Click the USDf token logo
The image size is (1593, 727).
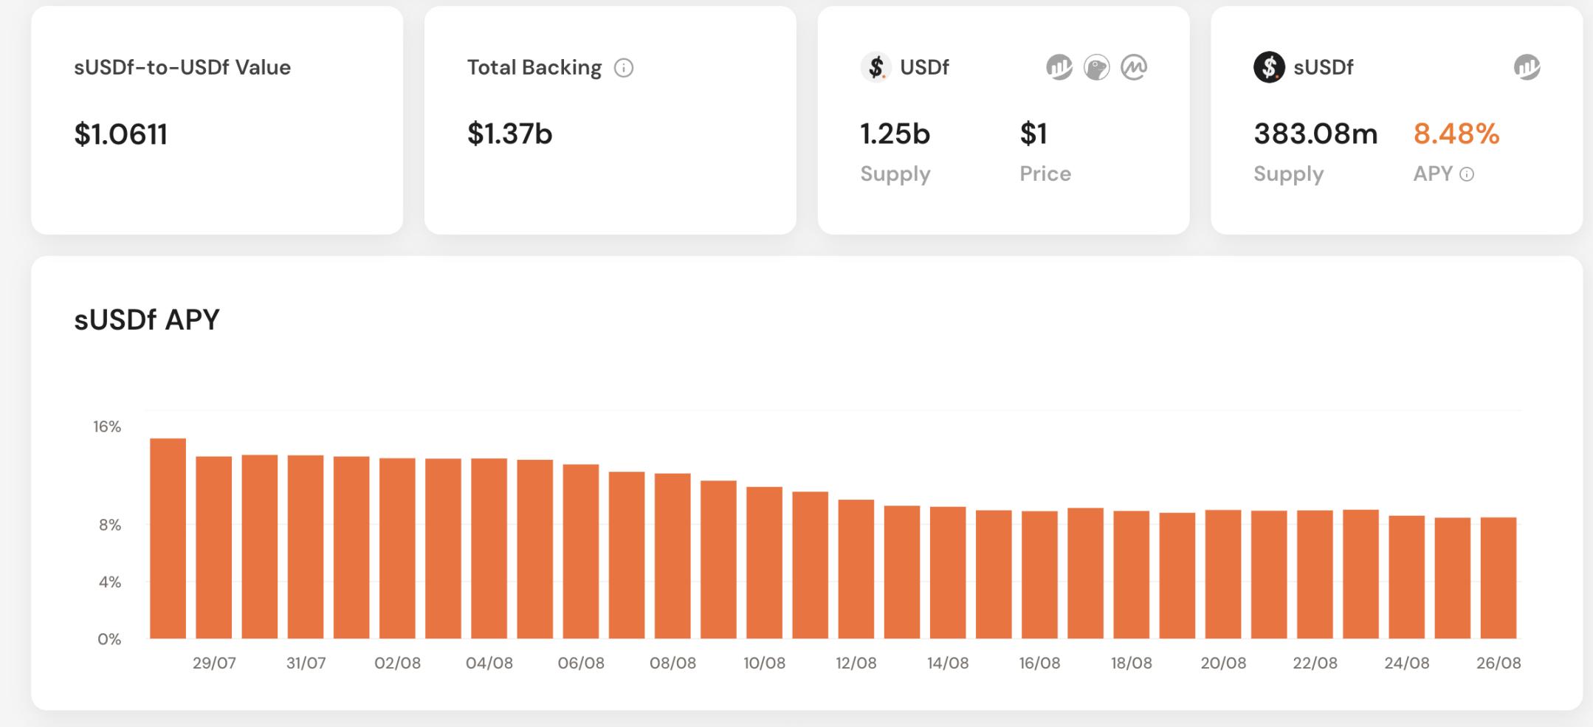tap(875, 67)
